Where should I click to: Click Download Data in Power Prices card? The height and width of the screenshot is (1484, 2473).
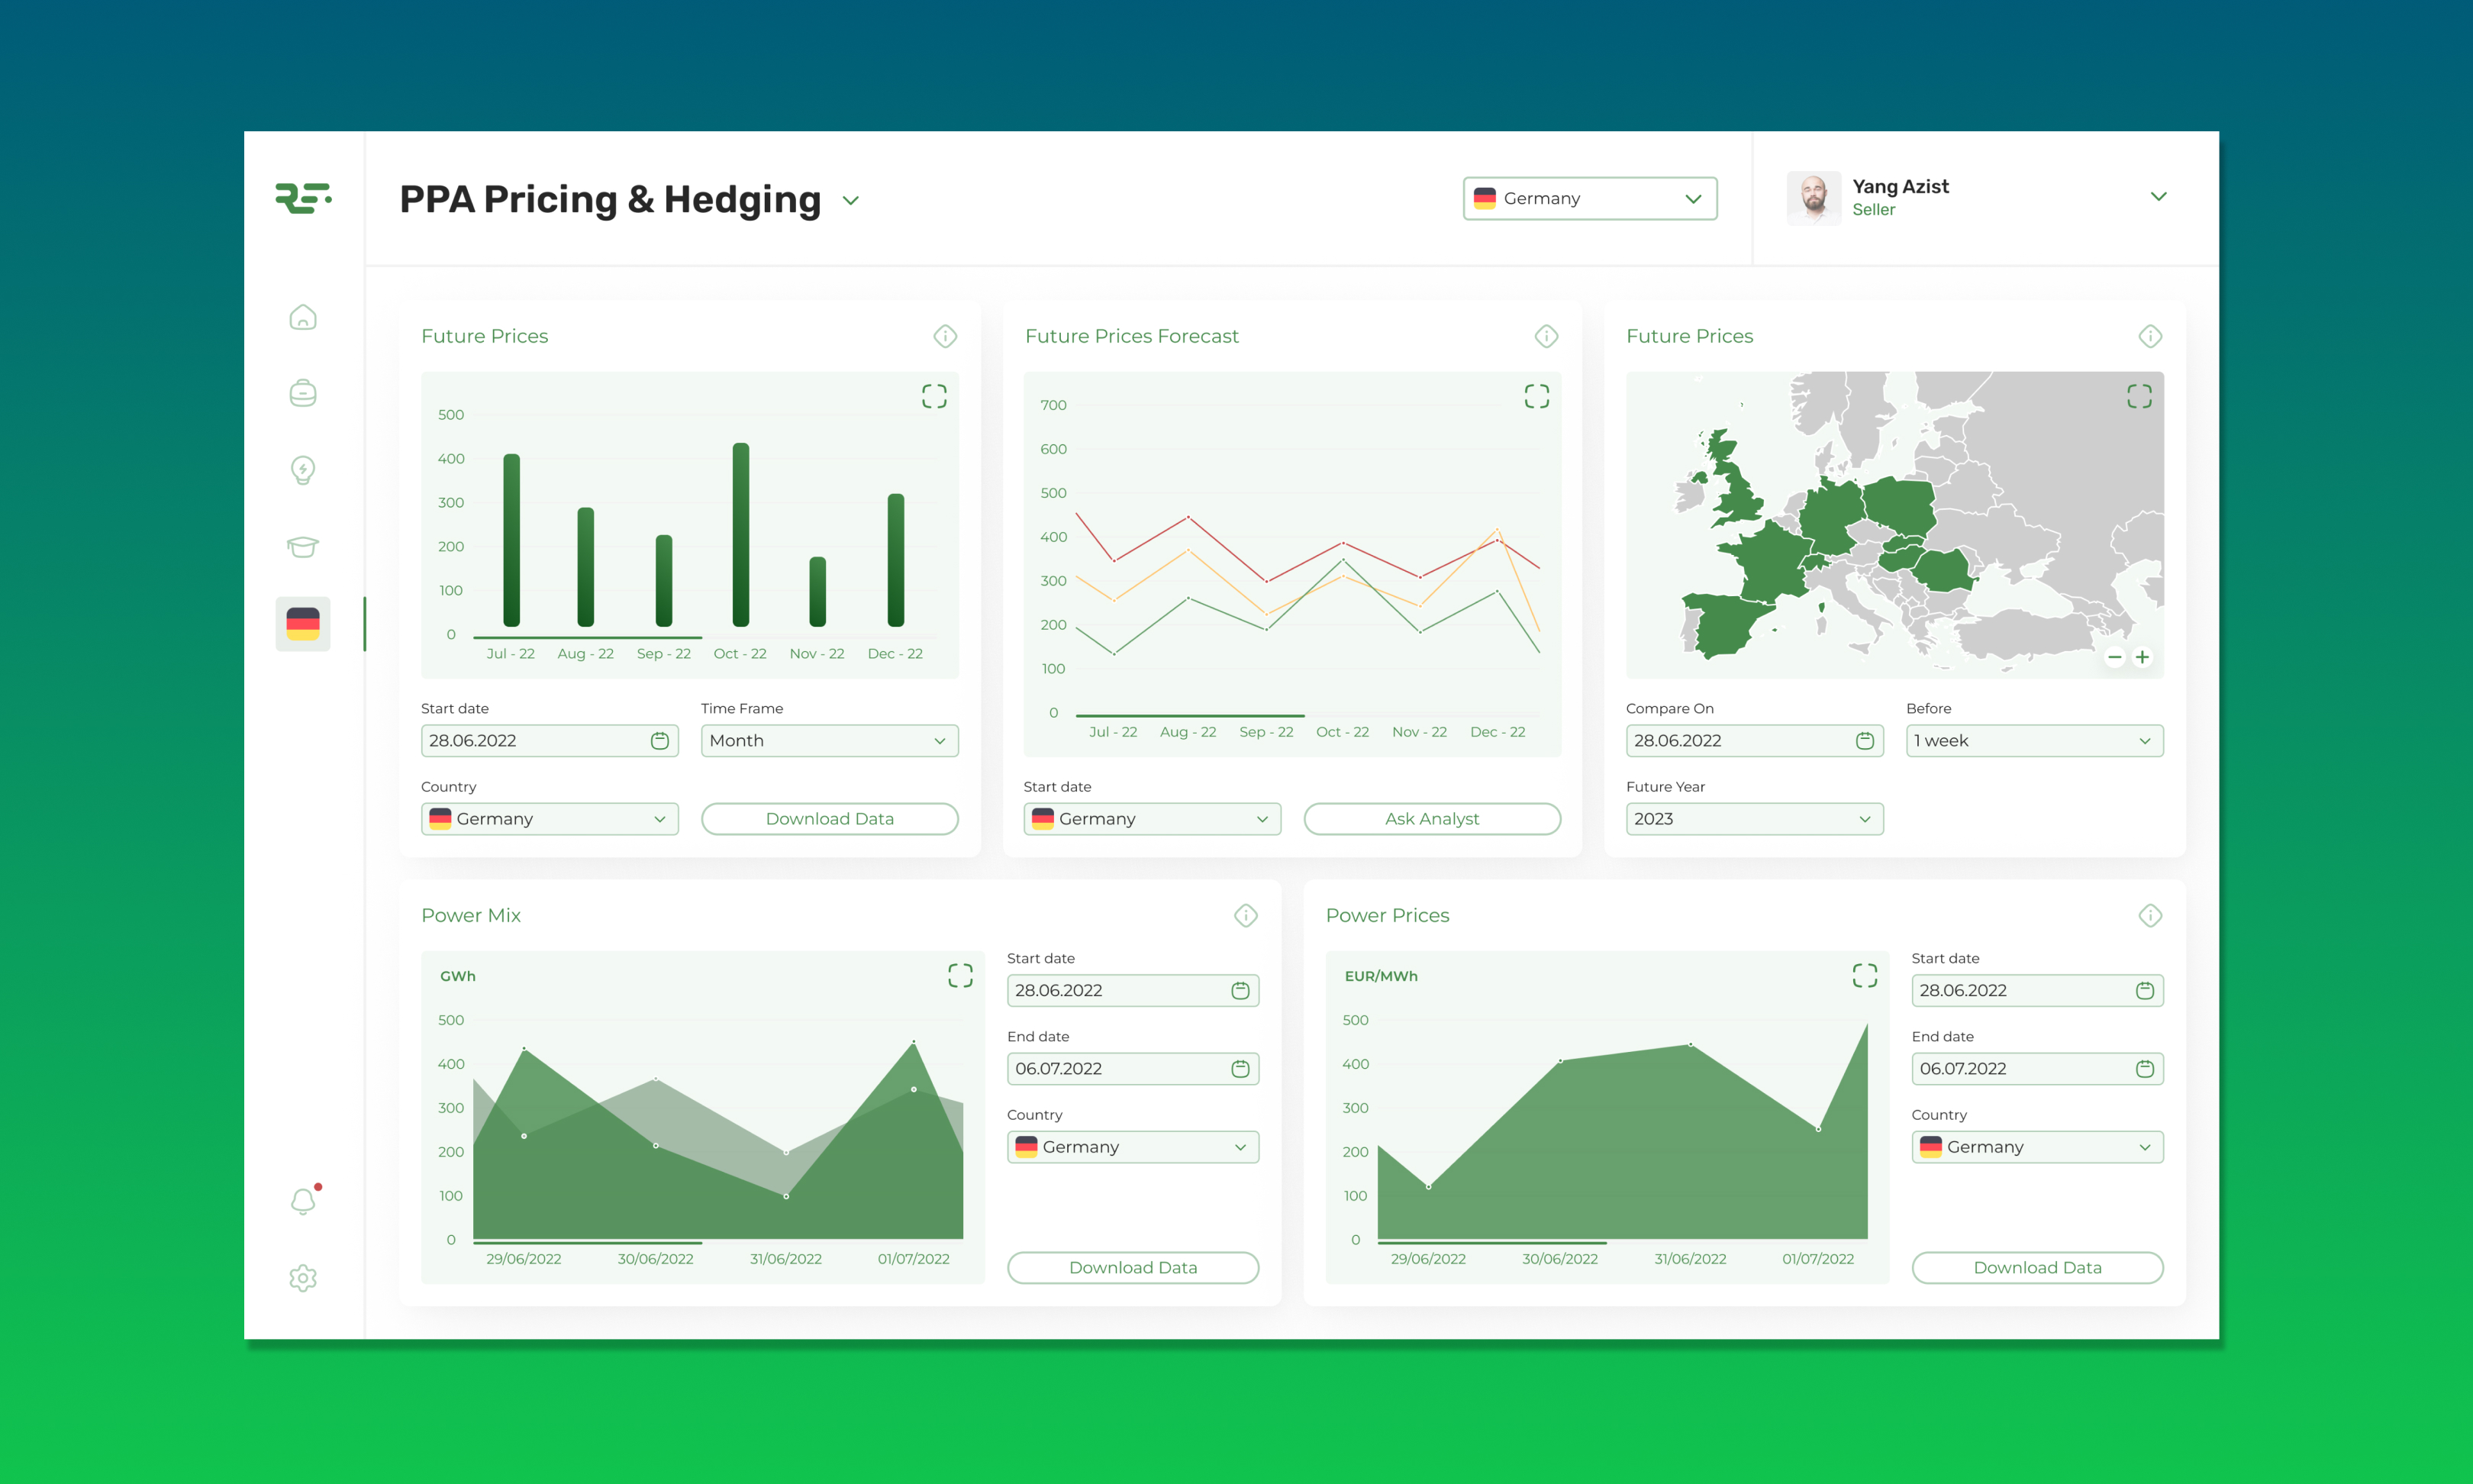(x=2038, y=1268)
